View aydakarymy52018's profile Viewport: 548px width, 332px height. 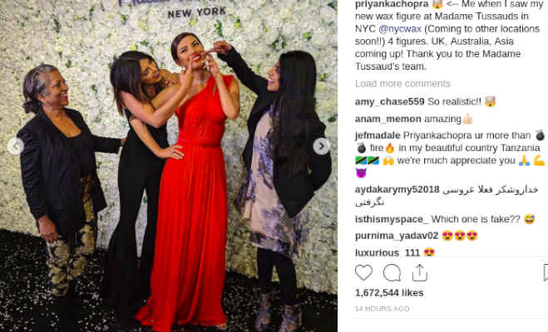(x=397, y=190)
